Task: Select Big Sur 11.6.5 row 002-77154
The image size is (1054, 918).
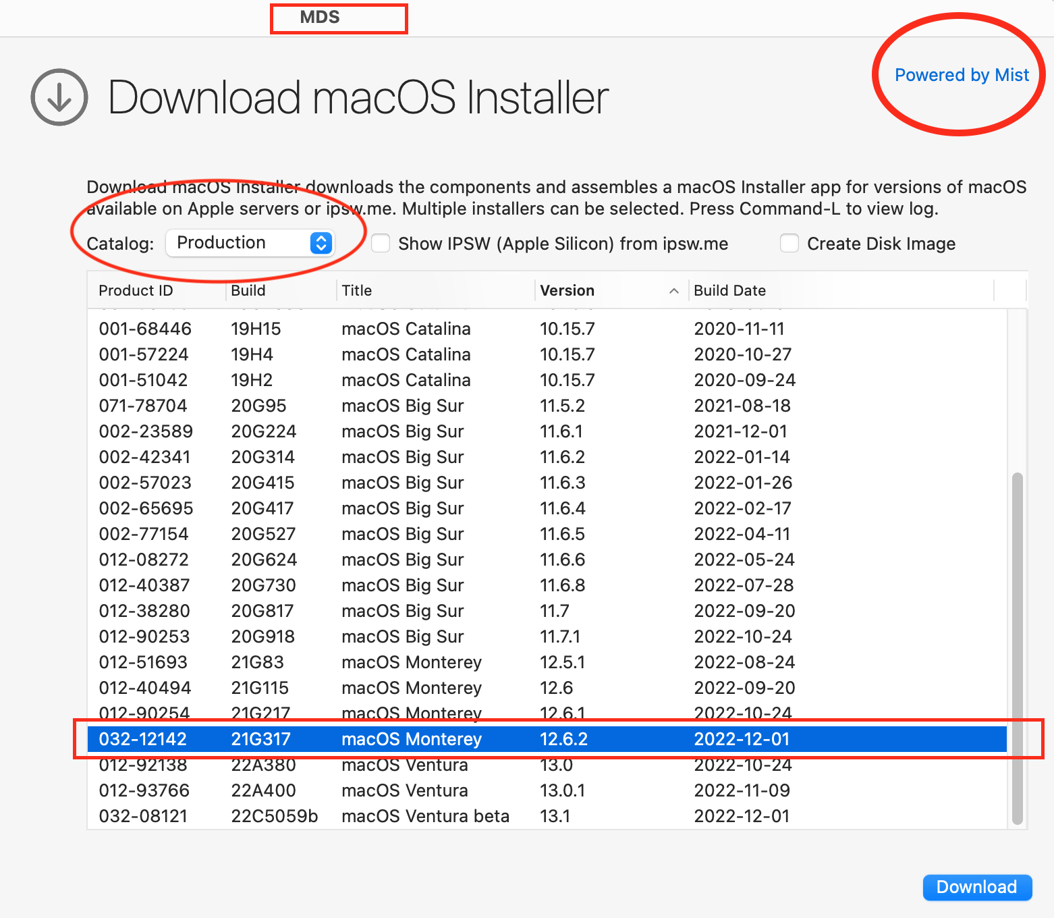Action: 547,534
